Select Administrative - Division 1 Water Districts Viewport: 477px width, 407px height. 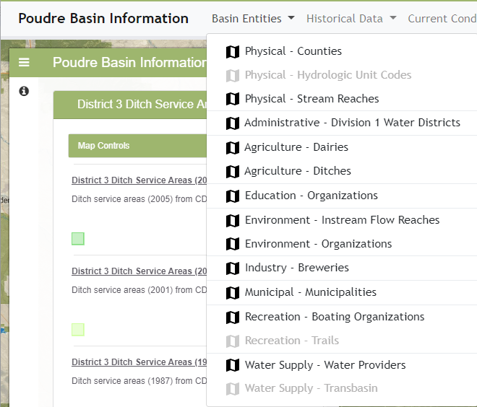click(x=352, y=123)
